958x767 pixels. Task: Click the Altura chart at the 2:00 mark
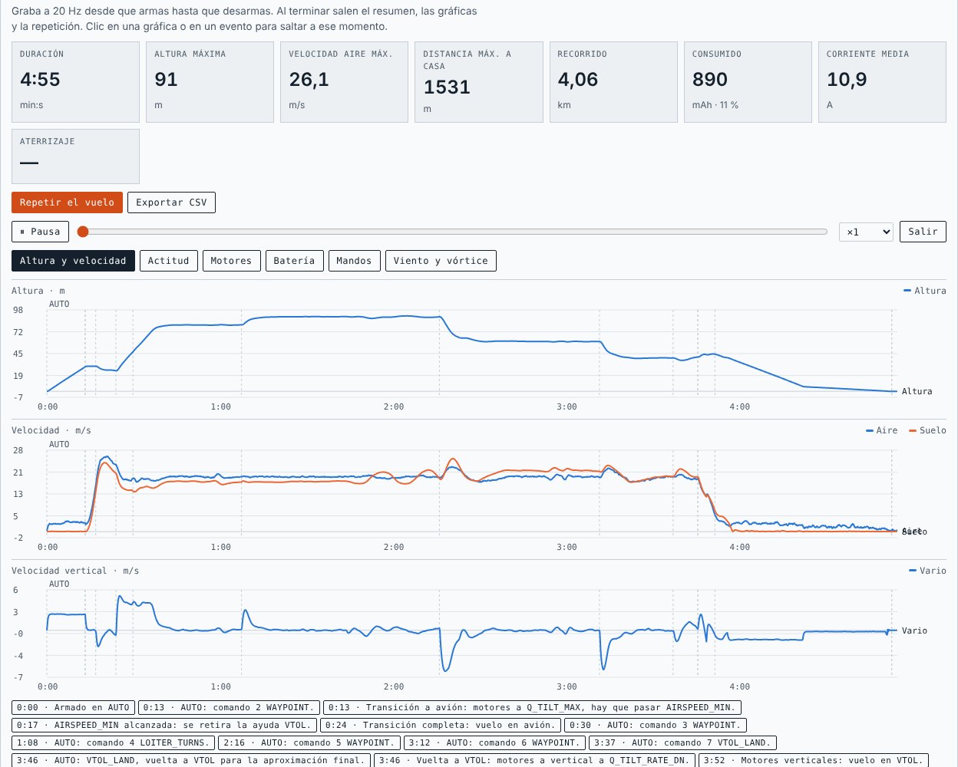[x=394, y=353]
